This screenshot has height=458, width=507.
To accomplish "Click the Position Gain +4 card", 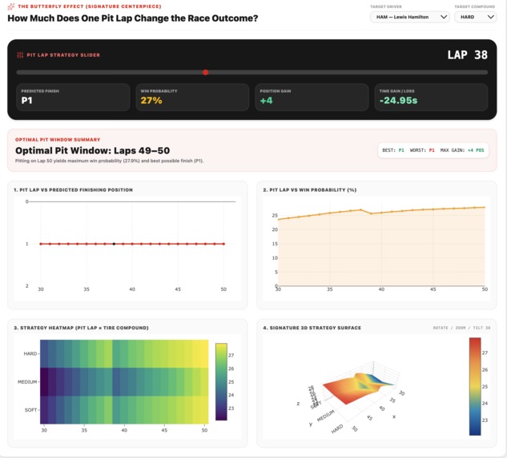I will tap(312, 98).
